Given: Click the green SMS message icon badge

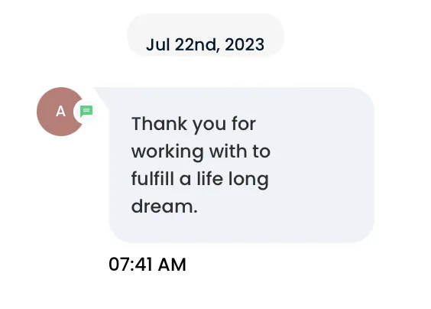Looking at the screenshot, I should coord(86,112).
